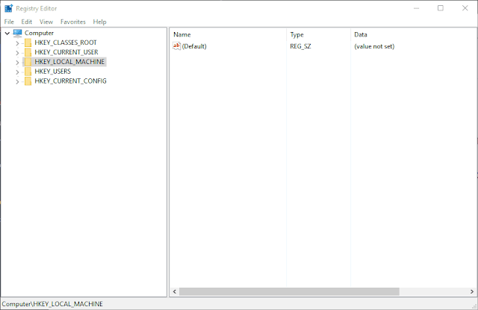The width and height of the screenshot is (478, 310).
Task: Open the Favorites menu
Action: [73, 22]
